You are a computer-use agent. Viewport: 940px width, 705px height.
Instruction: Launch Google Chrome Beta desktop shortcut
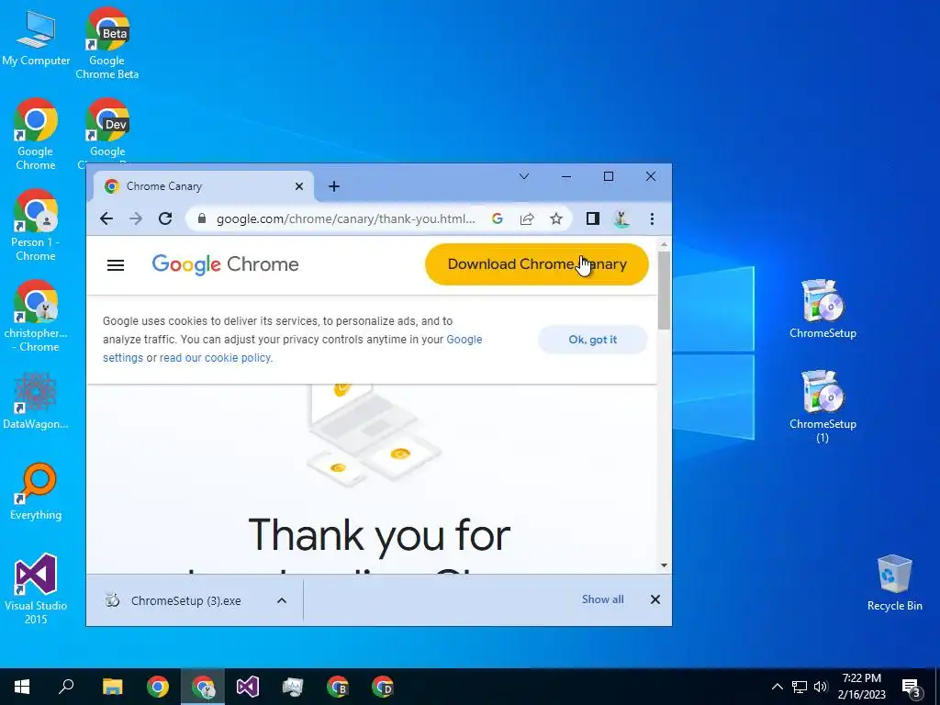(x=107, y=44)
